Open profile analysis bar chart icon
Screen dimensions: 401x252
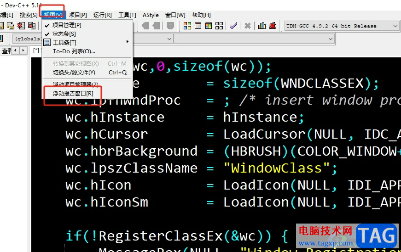click(x=262, y=26)
